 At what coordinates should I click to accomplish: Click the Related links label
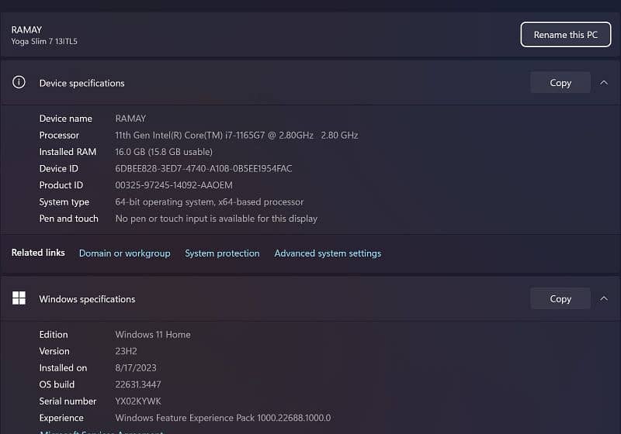[x=38, y=253]
